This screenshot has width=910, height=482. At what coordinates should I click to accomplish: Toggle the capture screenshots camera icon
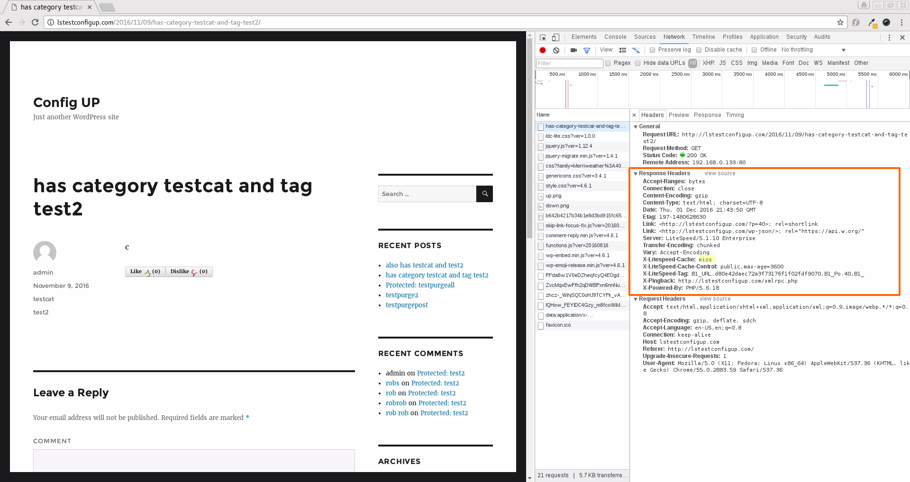[x=573, y=50]
